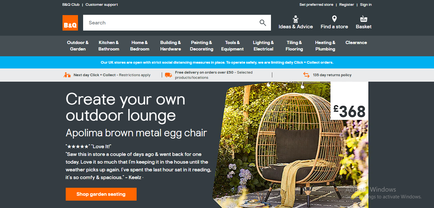Open the Register page
The image size is (434, 208).
click(x=346, y=5)
